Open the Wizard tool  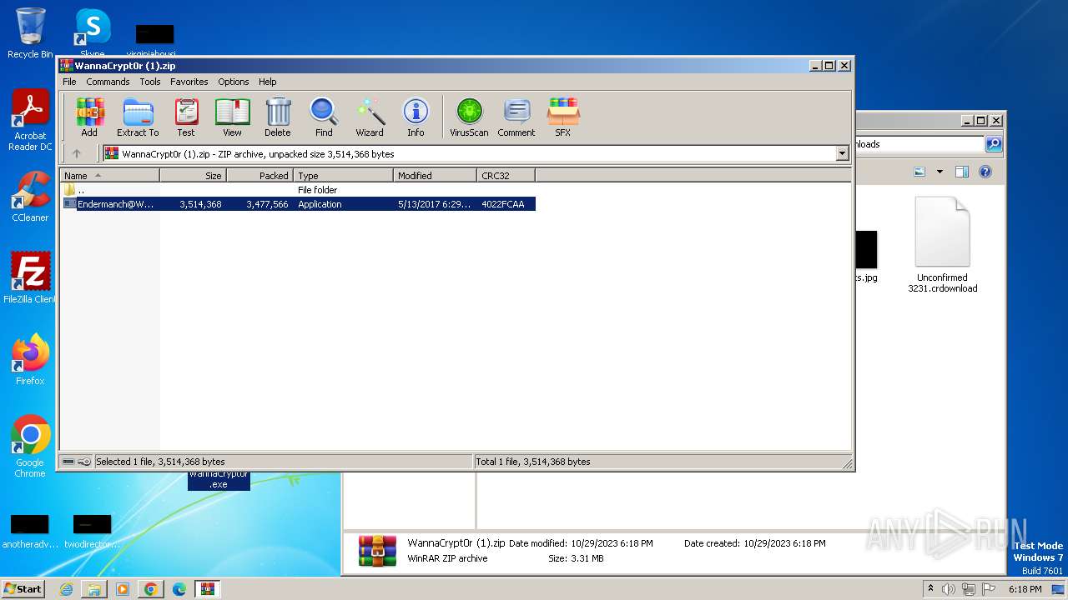click(x=370, y=117)
